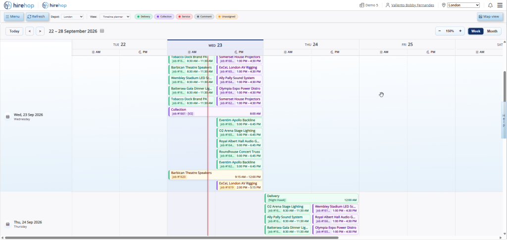This screenshot has width=507, height=240.
Task: Open the Menu button
Action: (13, 16)
